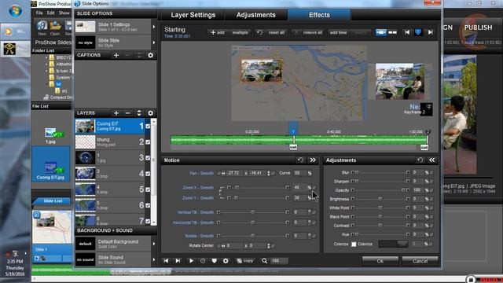The image size is (503, 283).
Task: Reset Adjustments with undo icon
Action: tap(420, 160)
